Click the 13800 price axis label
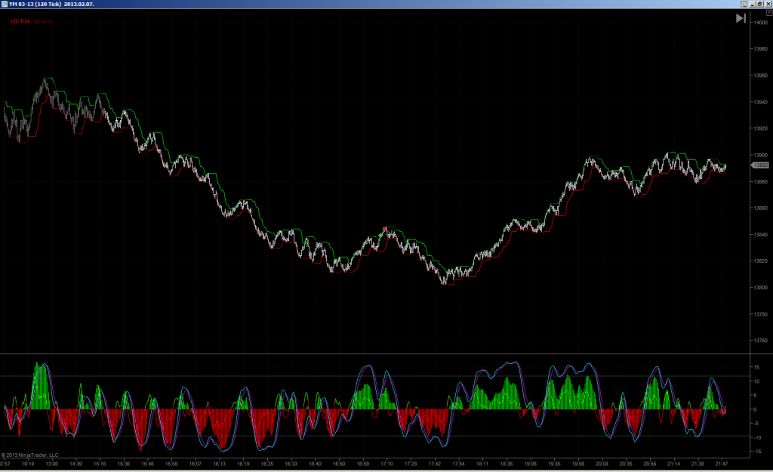The width and height of the screenshot is (773, 472). point(761,288)
